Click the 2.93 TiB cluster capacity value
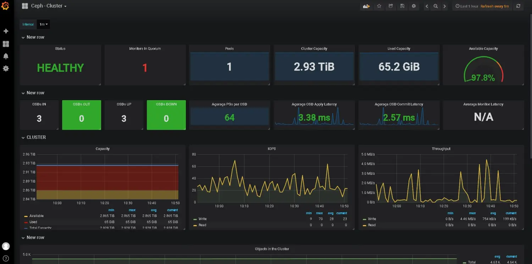 314,67
